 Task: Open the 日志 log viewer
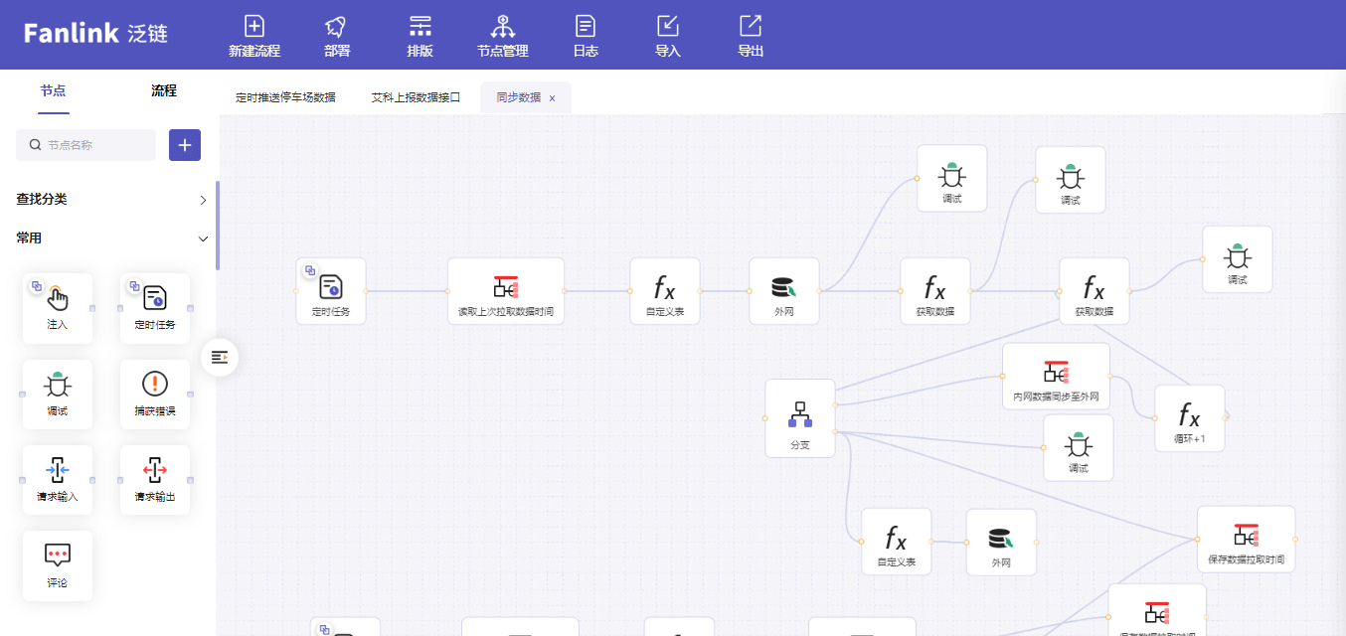(x=586, y=28)
